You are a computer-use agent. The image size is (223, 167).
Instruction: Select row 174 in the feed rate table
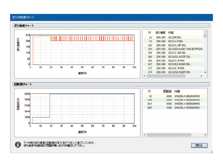click(x=173, y=72)
